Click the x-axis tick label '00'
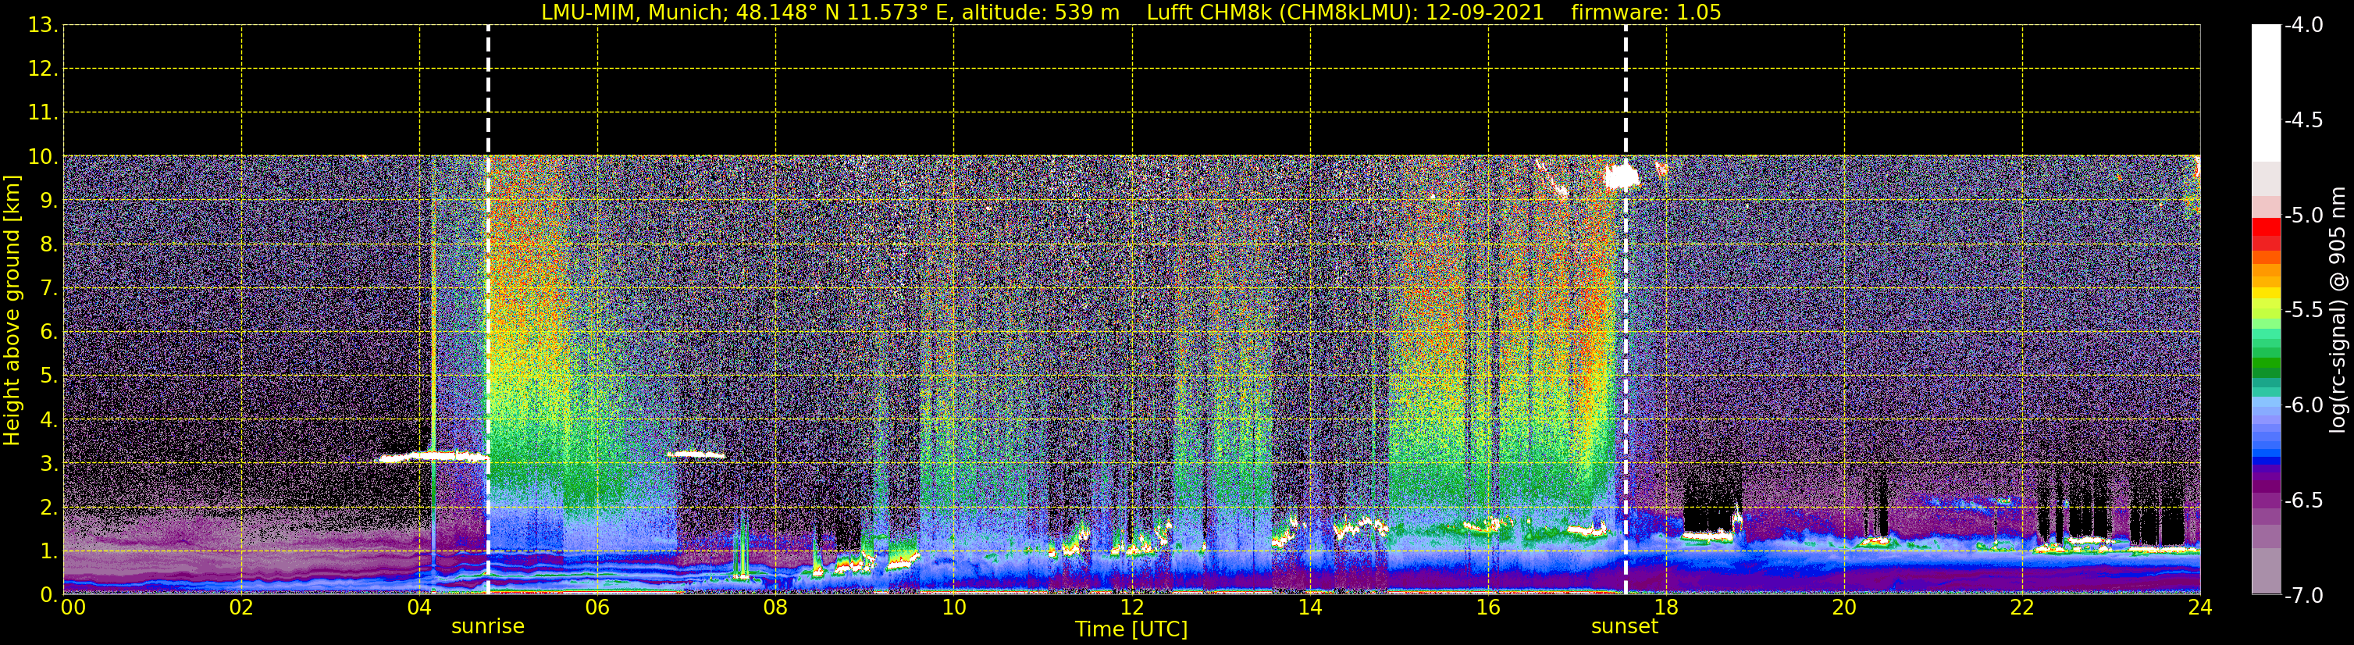The height and width of the screenshot is (645, 2354). tap(72, 608)
